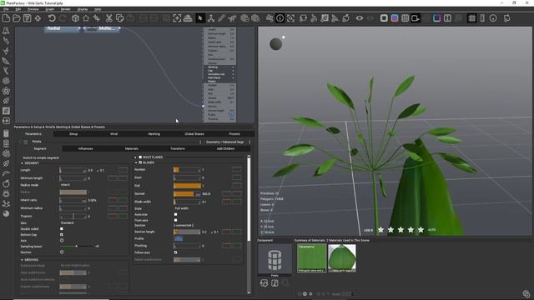This screenshot has height=300, width=534.
Task: Click the Save icon in toolbar
Action: (27, 18)
